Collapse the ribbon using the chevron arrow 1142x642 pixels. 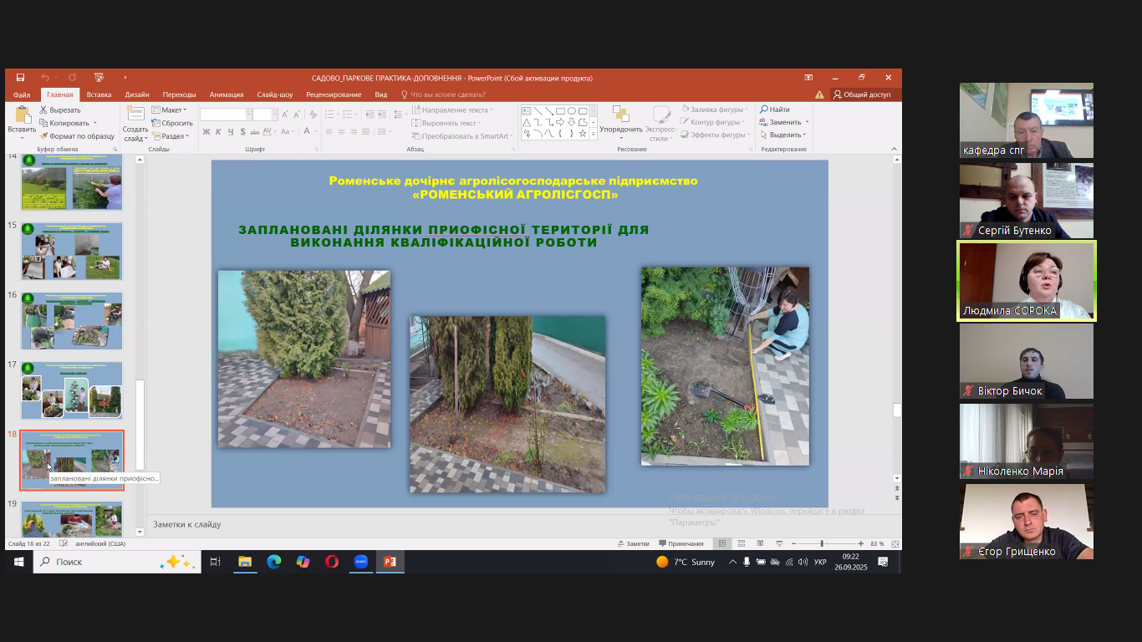click(895, 149)
